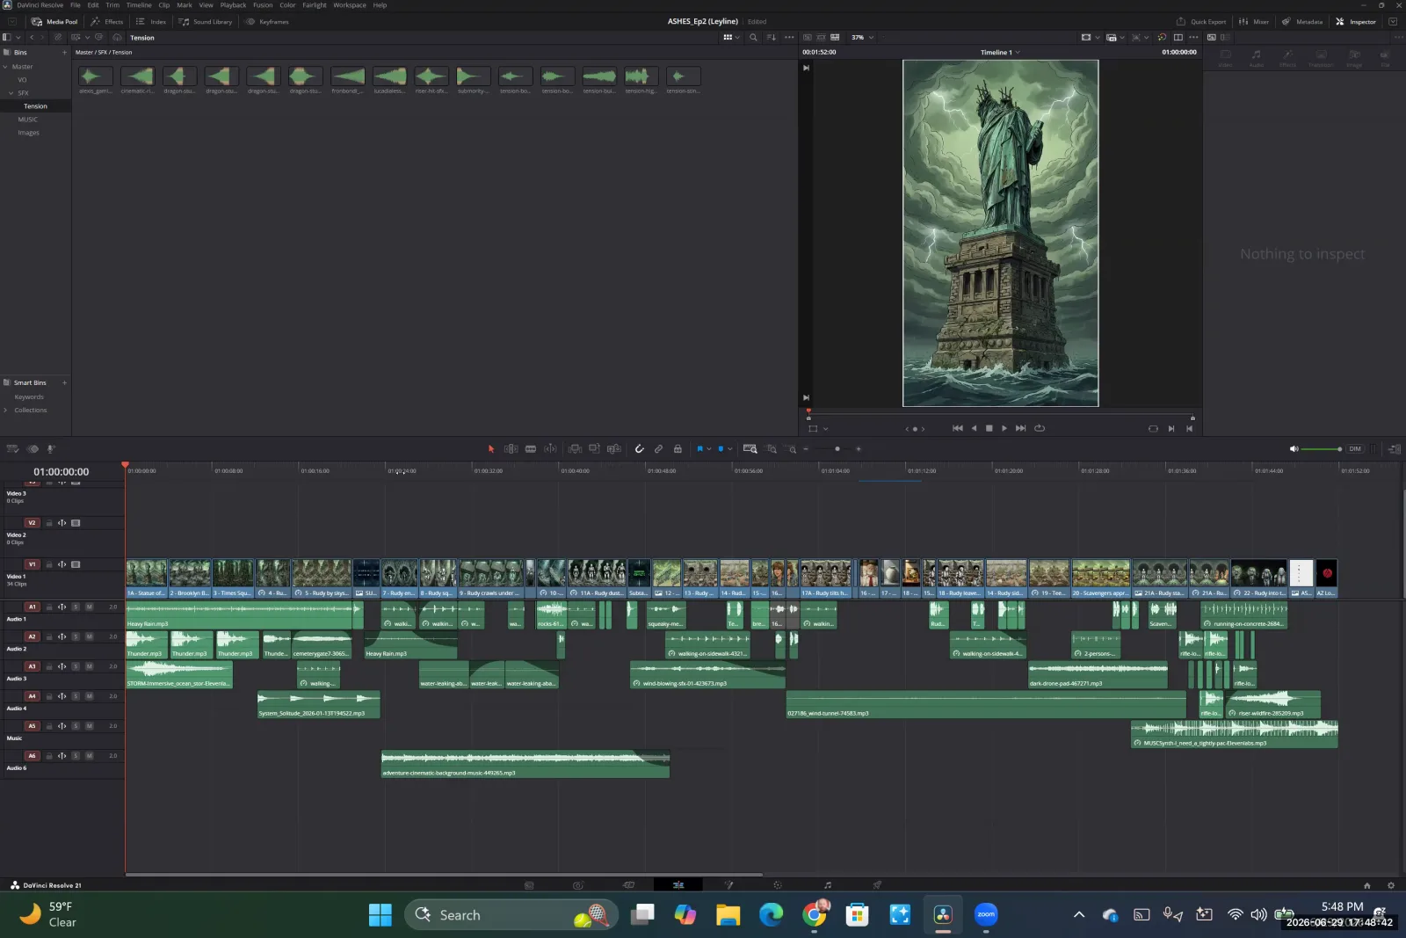1406x938 pixels.
Task: Toggle the Linked Selection chain icon
Action: (658, 449)
